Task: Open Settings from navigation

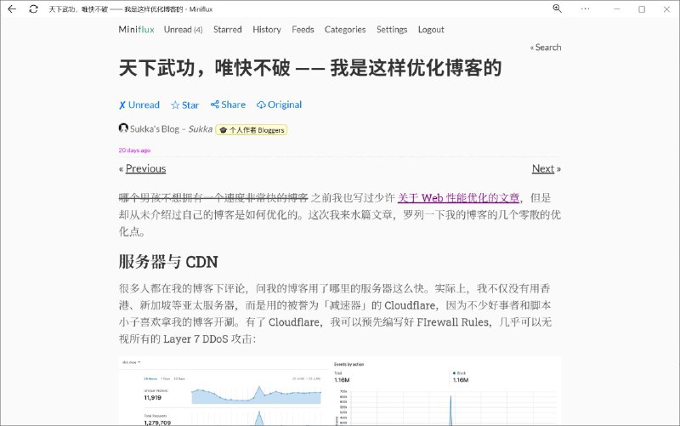Action: tap(392, 29)
